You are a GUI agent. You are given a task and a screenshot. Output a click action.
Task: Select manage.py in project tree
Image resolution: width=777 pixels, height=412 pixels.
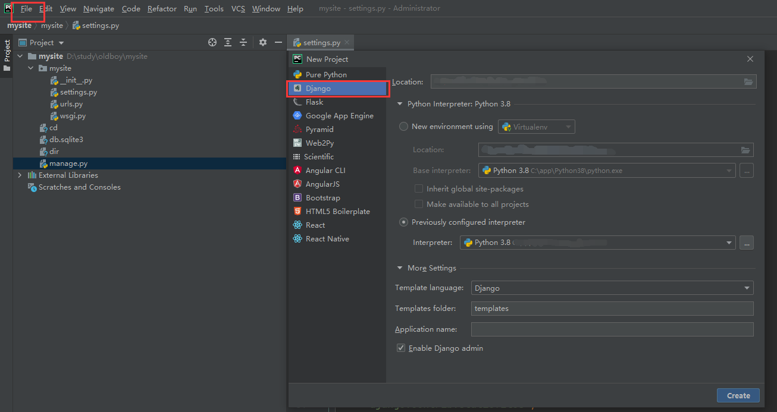click(68, 163)
